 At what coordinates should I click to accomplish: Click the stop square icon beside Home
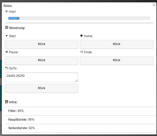82,36
